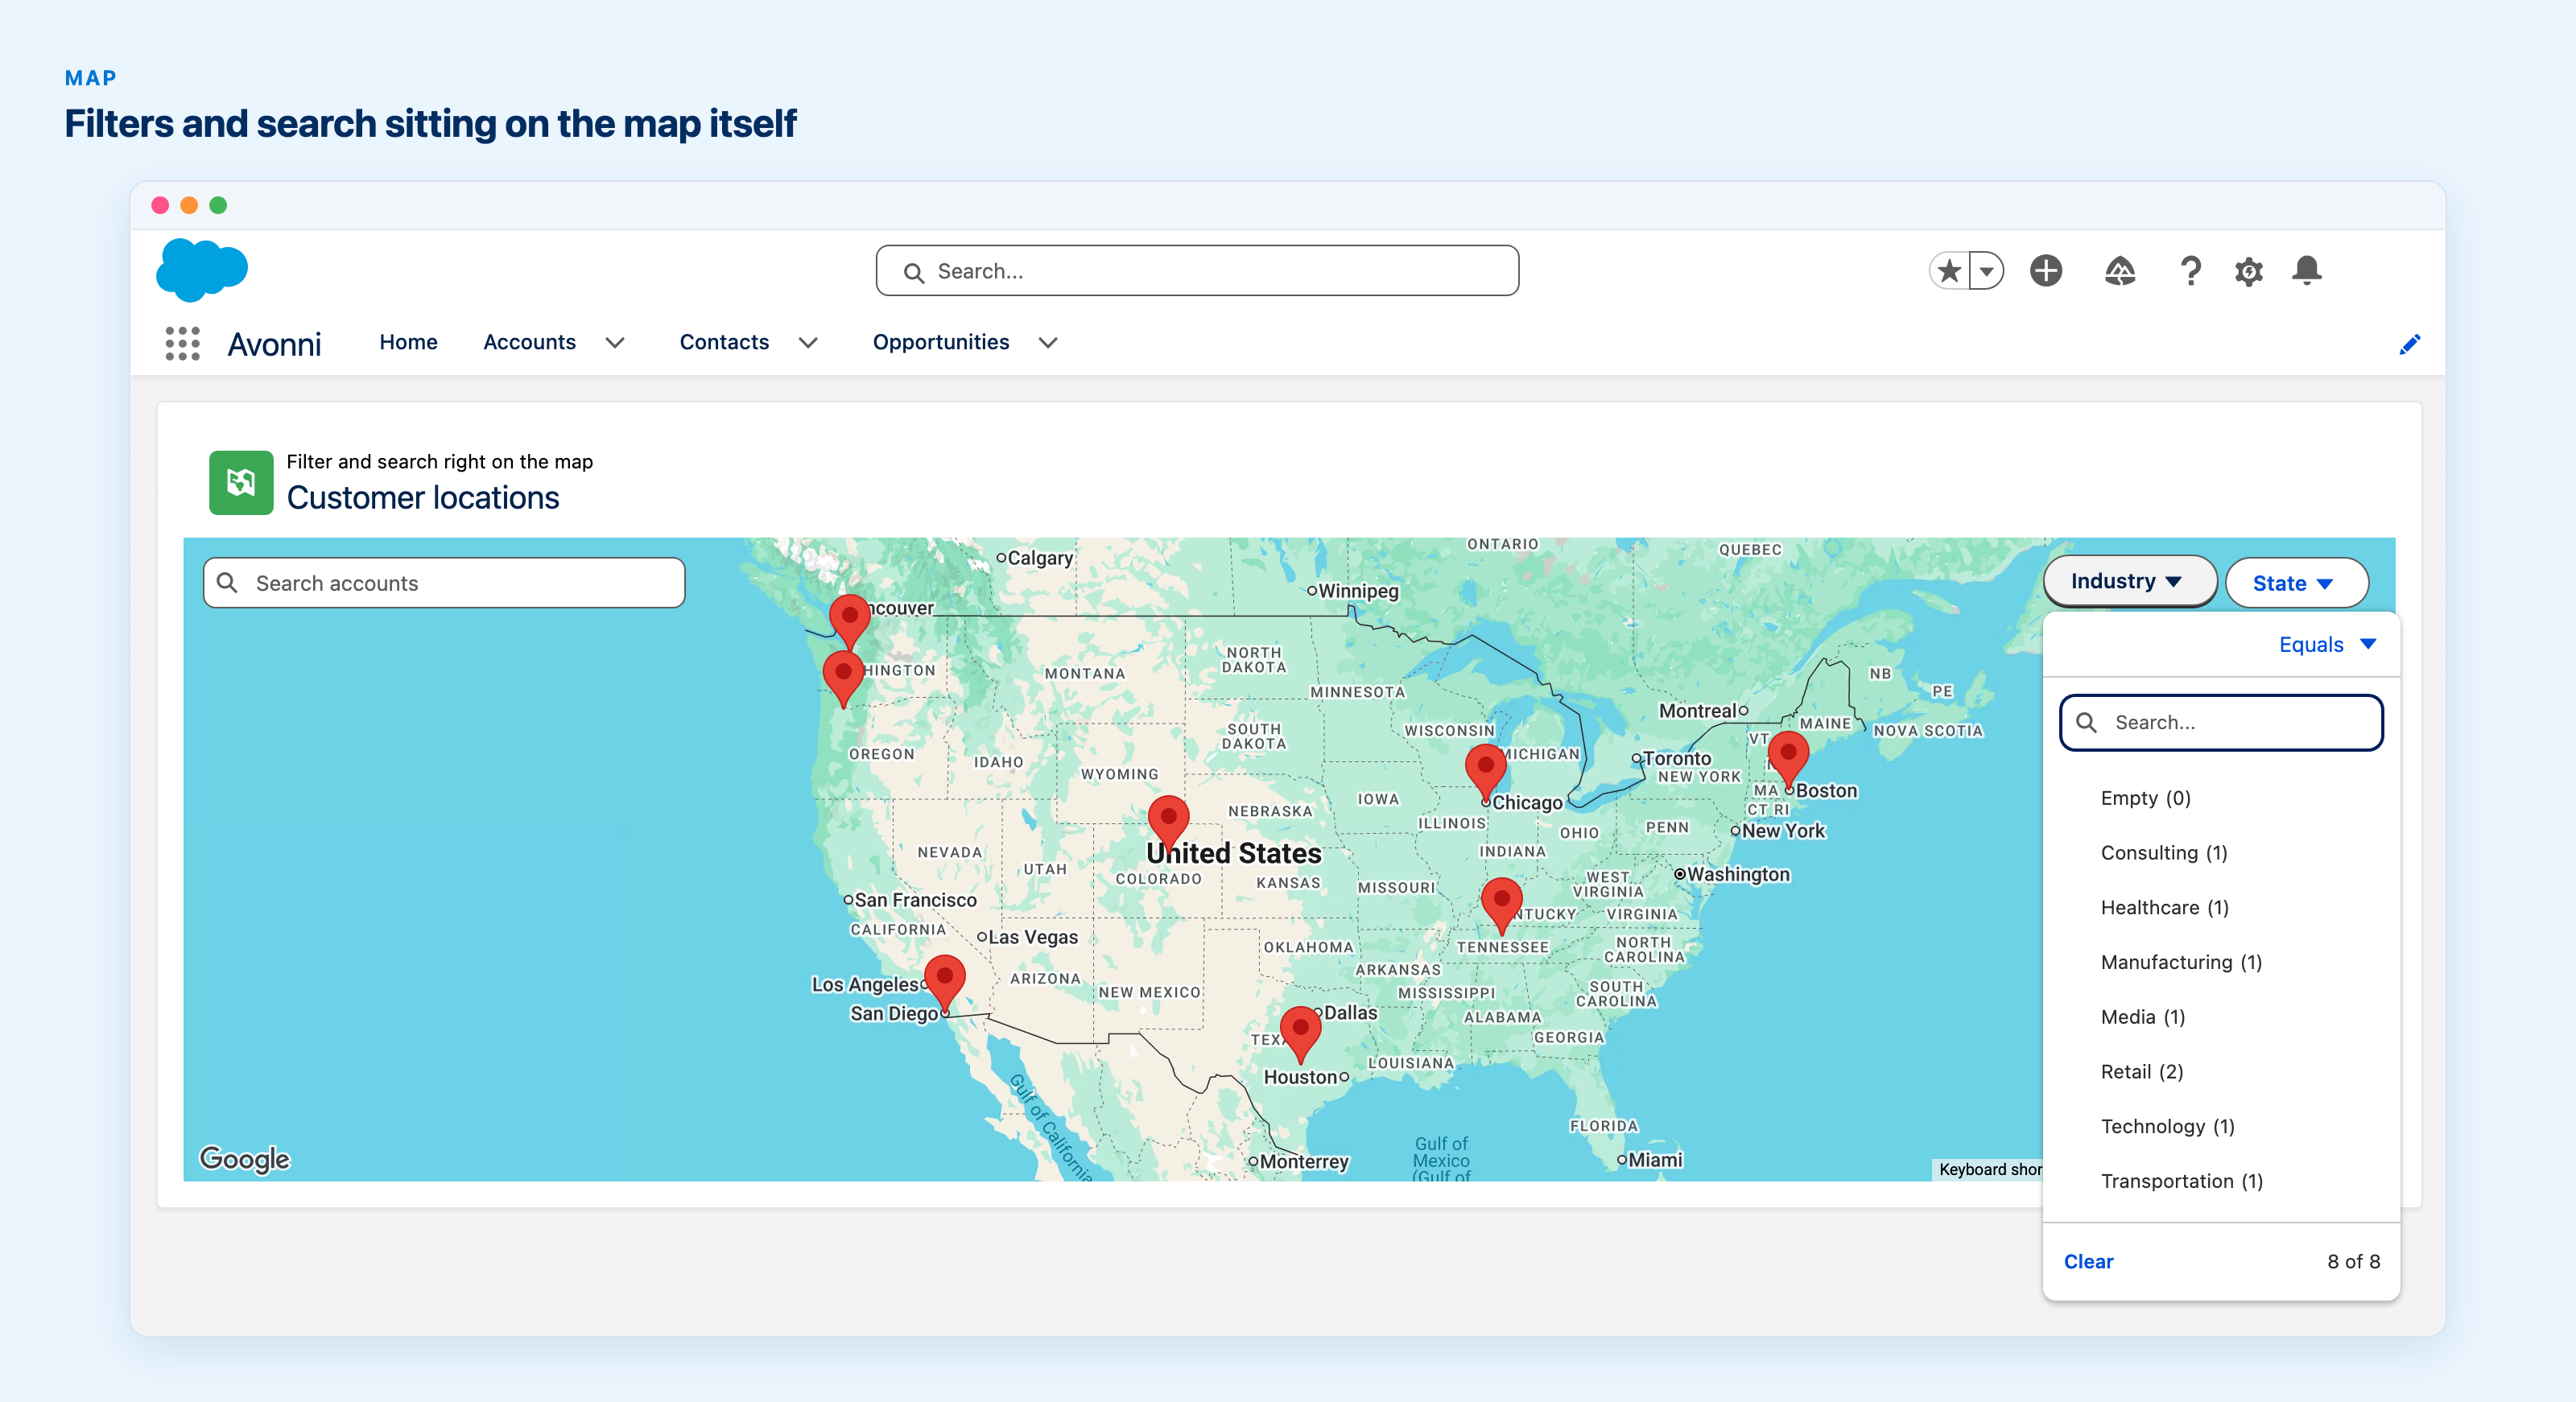The image size is (2576, 1402).
Task: Select the Retail (2) filter option
Action: [x=2220, y=1072]
